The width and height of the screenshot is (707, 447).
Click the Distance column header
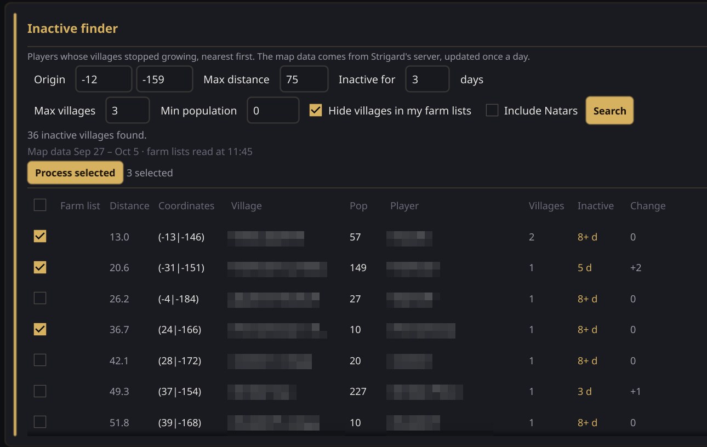coord(129,206)
